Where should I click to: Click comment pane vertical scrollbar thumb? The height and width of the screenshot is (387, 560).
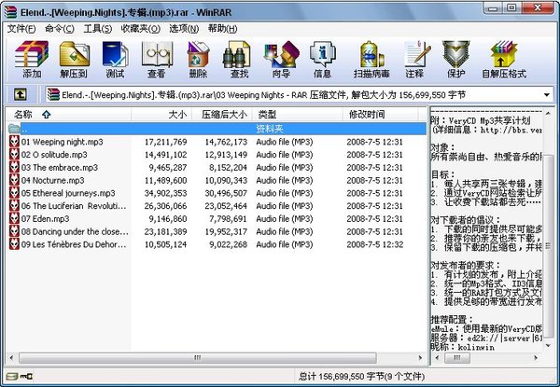549,246
